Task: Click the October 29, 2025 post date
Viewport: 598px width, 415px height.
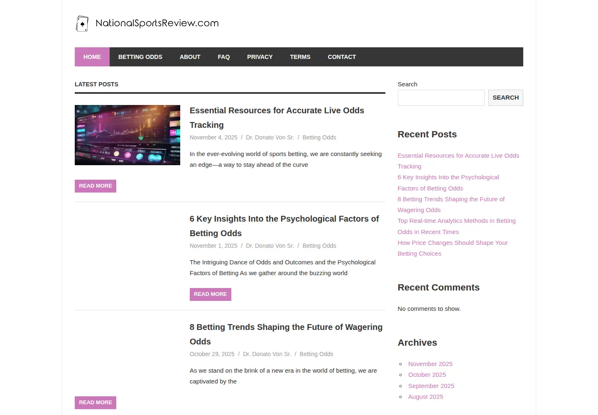Action: 212,354
